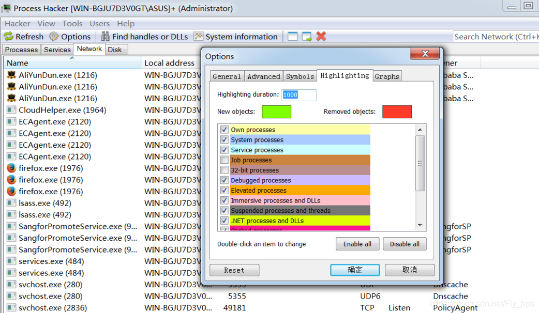Open the Symbols options tab

pyautogui.click(x=300, y=76)
